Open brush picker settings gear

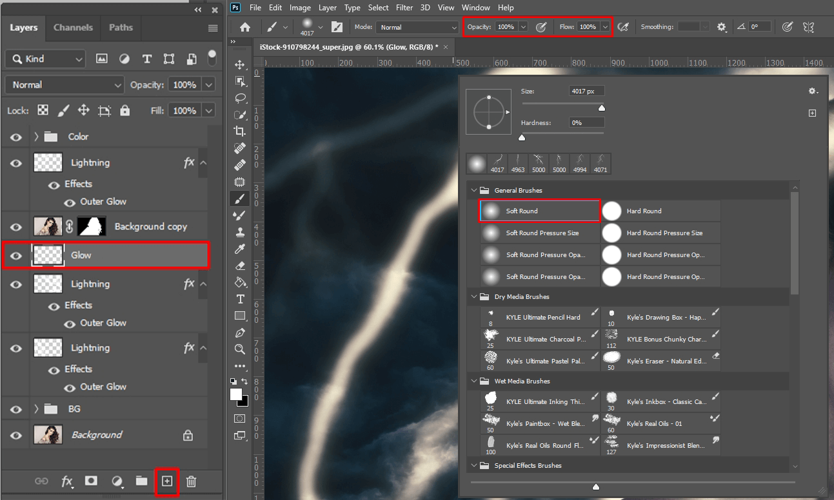(x=813, y=91)
